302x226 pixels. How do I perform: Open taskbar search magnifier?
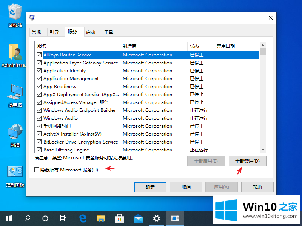point(27,218)
